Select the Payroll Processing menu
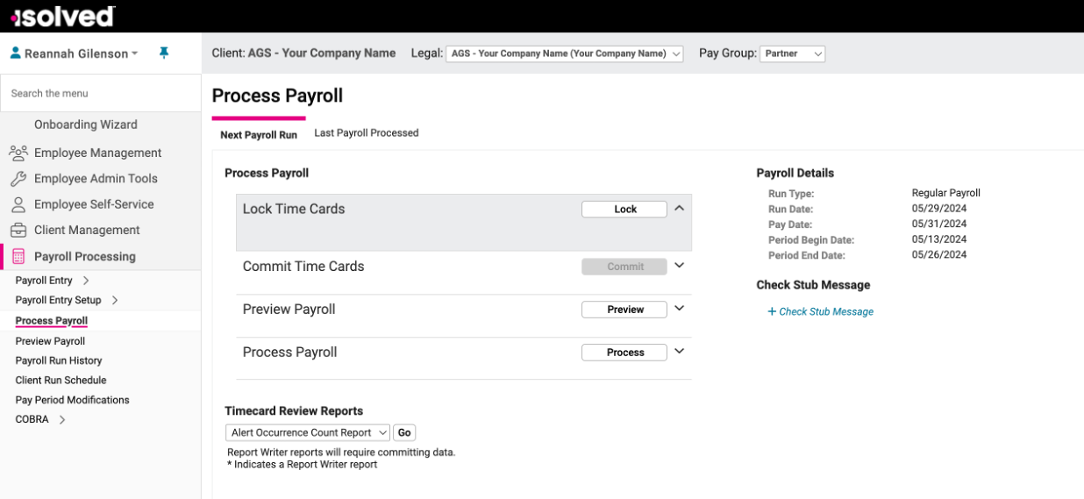This screenshot has height=499, width=1084. point(85,257)
